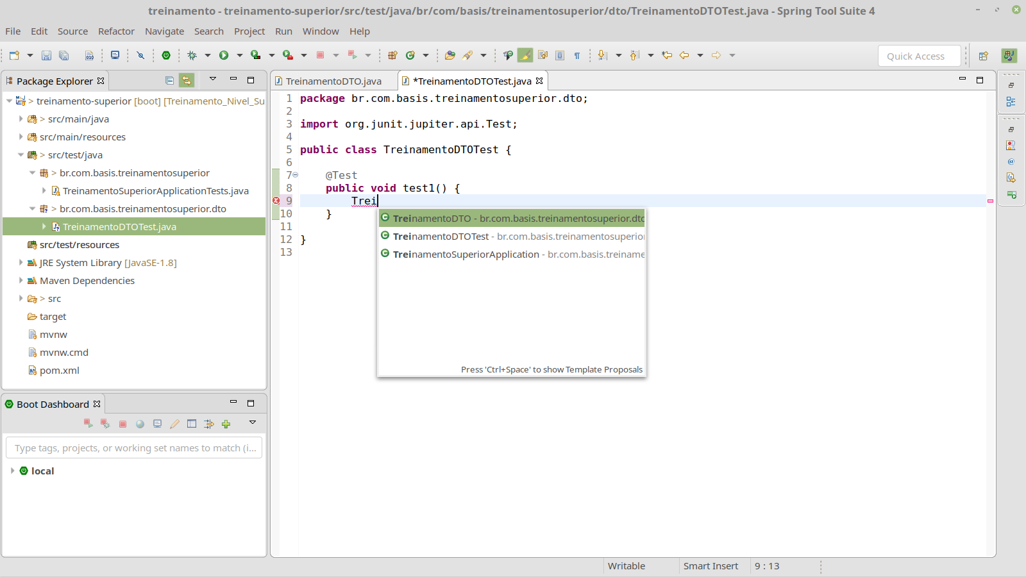
Task: Click the Open Type folder icon
Action: [x=450, y=56]
